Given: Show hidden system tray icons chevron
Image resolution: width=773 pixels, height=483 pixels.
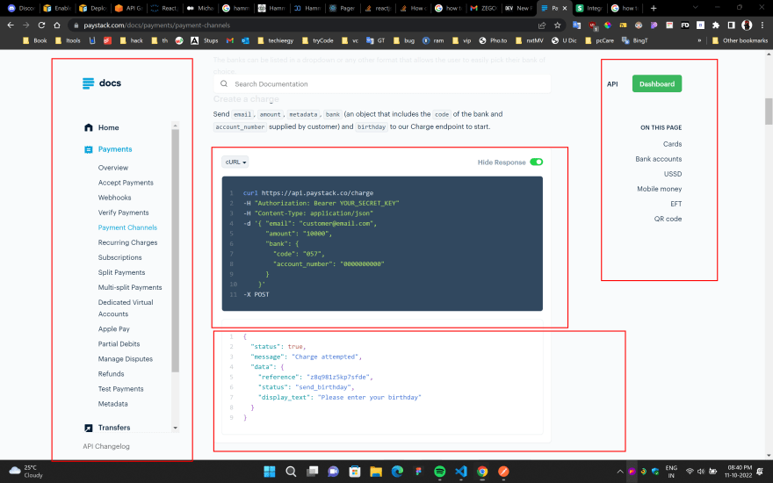Looking at the screenshot, I should pos(619,472).
